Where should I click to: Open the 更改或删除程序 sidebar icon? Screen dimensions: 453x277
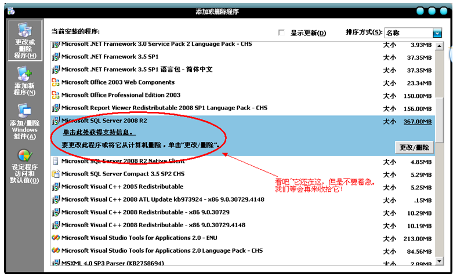pos(25,41)
